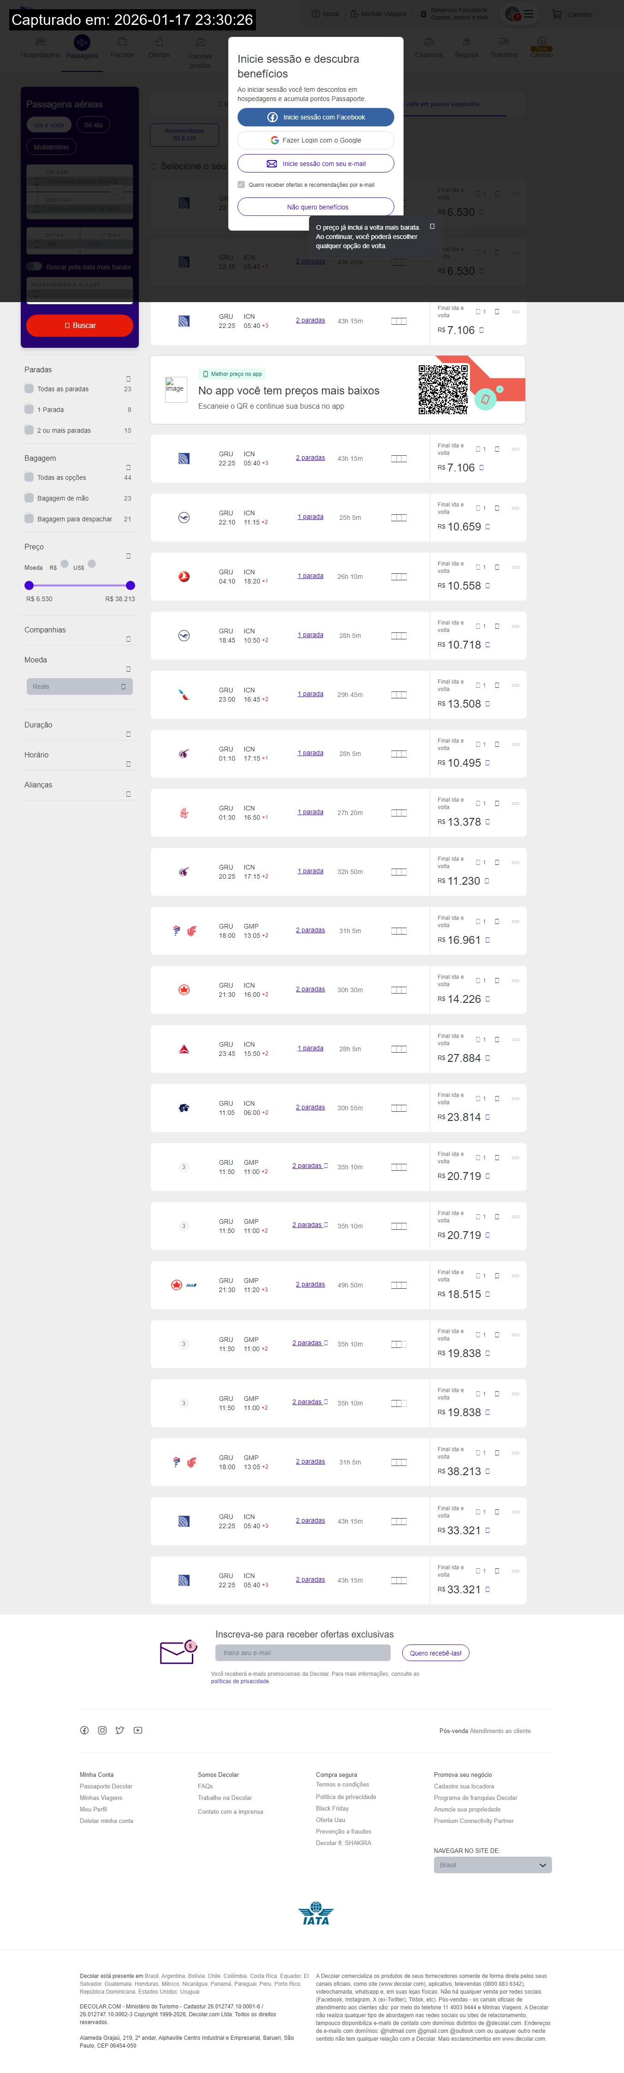The width and height of the screenshot is (624, 2073).
Task: Expand the Duração filter section
Action: click(128, 734)
